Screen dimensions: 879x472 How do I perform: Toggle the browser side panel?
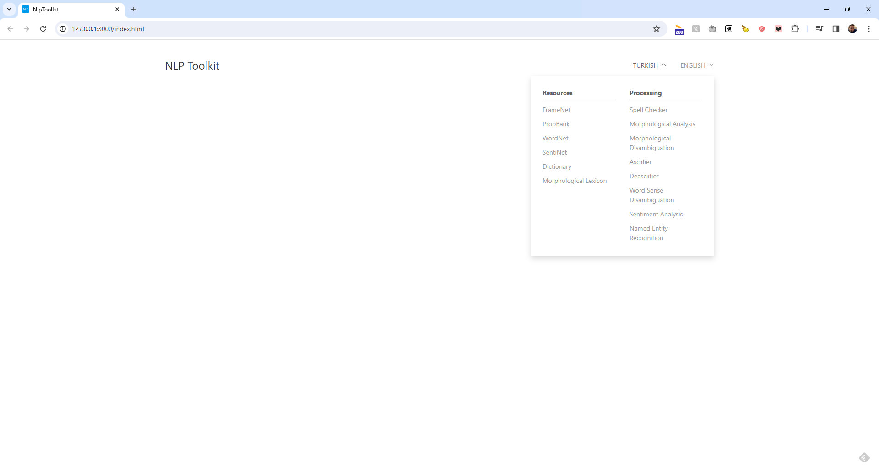[x=836, y=28]
